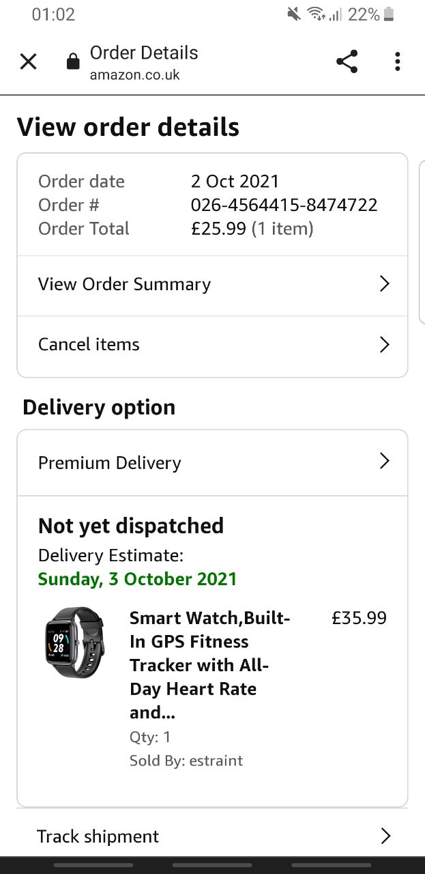Tap the padlock site security icon
Image resolution: width=425 pixels, height=874 pixels.
tap(72, 62)
